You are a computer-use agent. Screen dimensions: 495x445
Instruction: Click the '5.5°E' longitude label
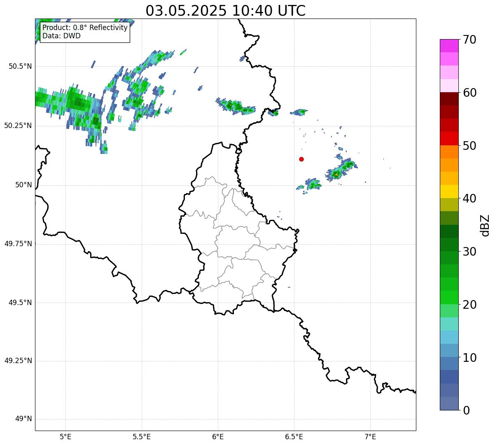click(x=142, y=437)
